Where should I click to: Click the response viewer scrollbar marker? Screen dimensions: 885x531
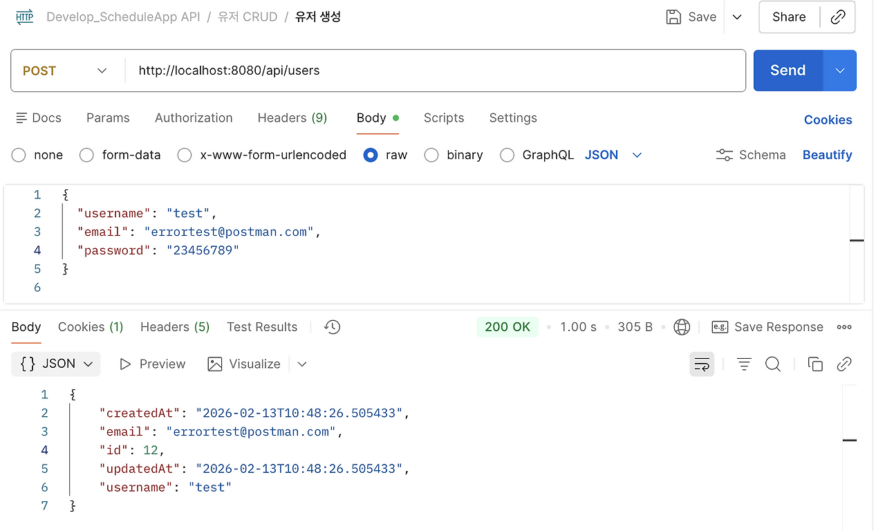850,440
